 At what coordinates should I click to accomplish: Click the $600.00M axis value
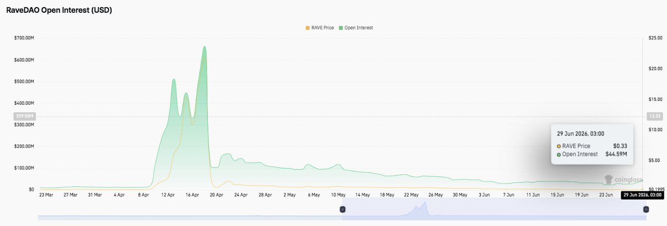(24, 60)
